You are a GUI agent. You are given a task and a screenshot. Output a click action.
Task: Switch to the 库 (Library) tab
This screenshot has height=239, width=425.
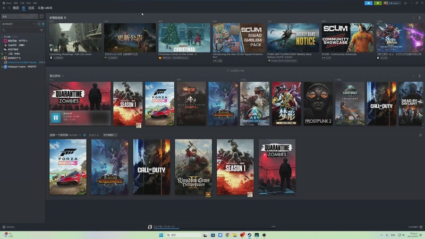pyautogui.click(x=23, y=8)
